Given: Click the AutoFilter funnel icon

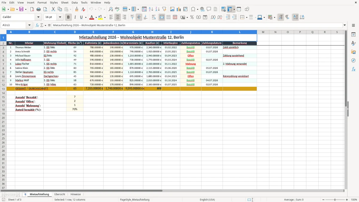Looking at the screenshot, I should click(164, 9).
